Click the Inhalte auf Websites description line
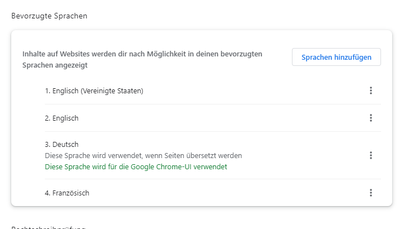This screenshot has width=404, height=229. pyautogui.click(x=142, y=54)
